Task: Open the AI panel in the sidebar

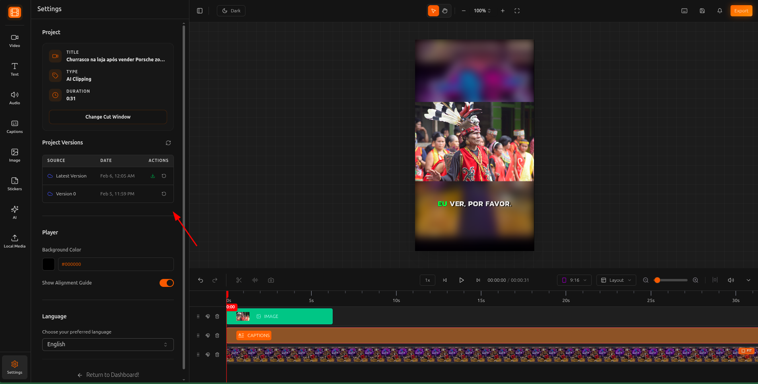Action: pyautogui.click(x=14, y=212)
